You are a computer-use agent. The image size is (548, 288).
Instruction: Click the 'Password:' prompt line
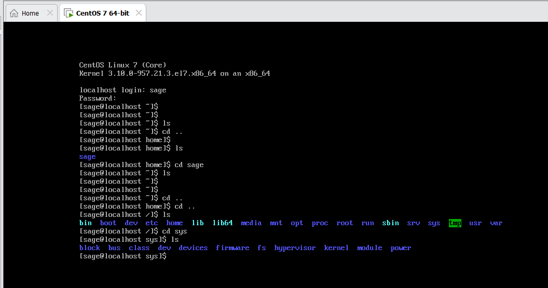coord(98,98)
